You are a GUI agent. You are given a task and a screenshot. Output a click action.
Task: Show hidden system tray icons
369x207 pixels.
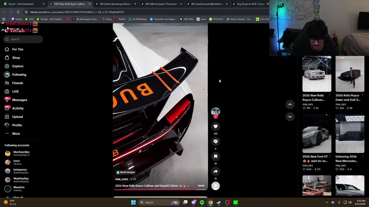327,202
